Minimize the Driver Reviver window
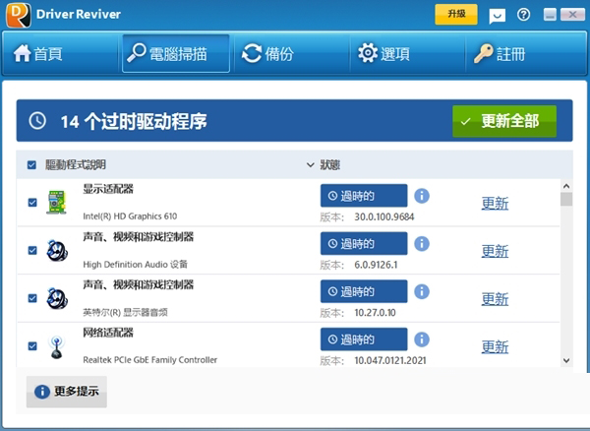 550,15
